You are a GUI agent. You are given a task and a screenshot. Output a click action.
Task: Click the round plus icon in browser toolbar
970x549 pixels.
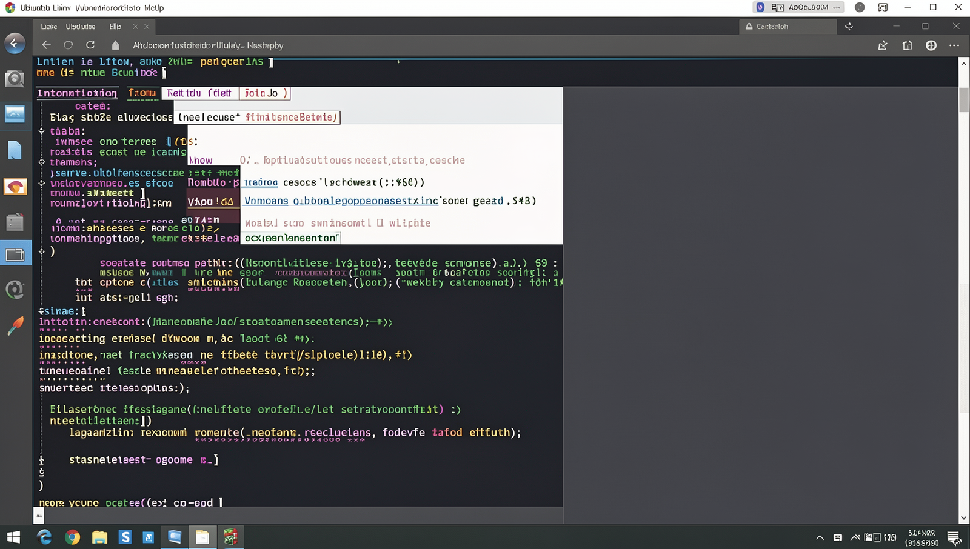931,45
